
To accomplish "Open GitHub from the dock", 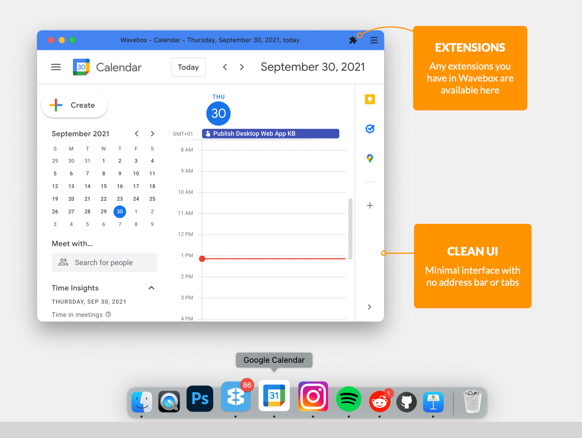I will (x=407, y=402).
